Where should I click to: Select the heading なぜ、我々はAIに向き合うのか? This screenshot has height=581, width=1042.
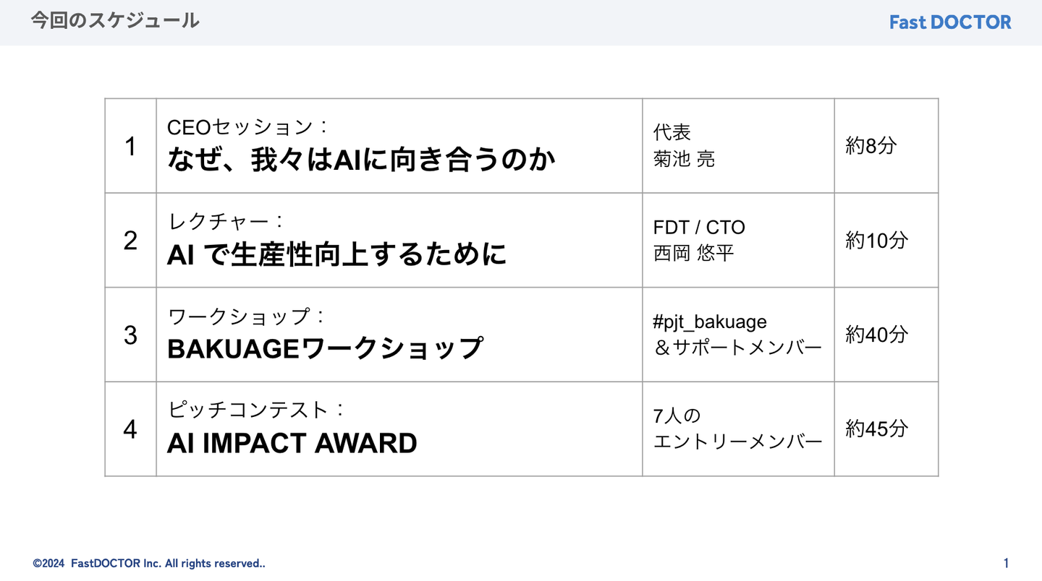coord(361,160)
